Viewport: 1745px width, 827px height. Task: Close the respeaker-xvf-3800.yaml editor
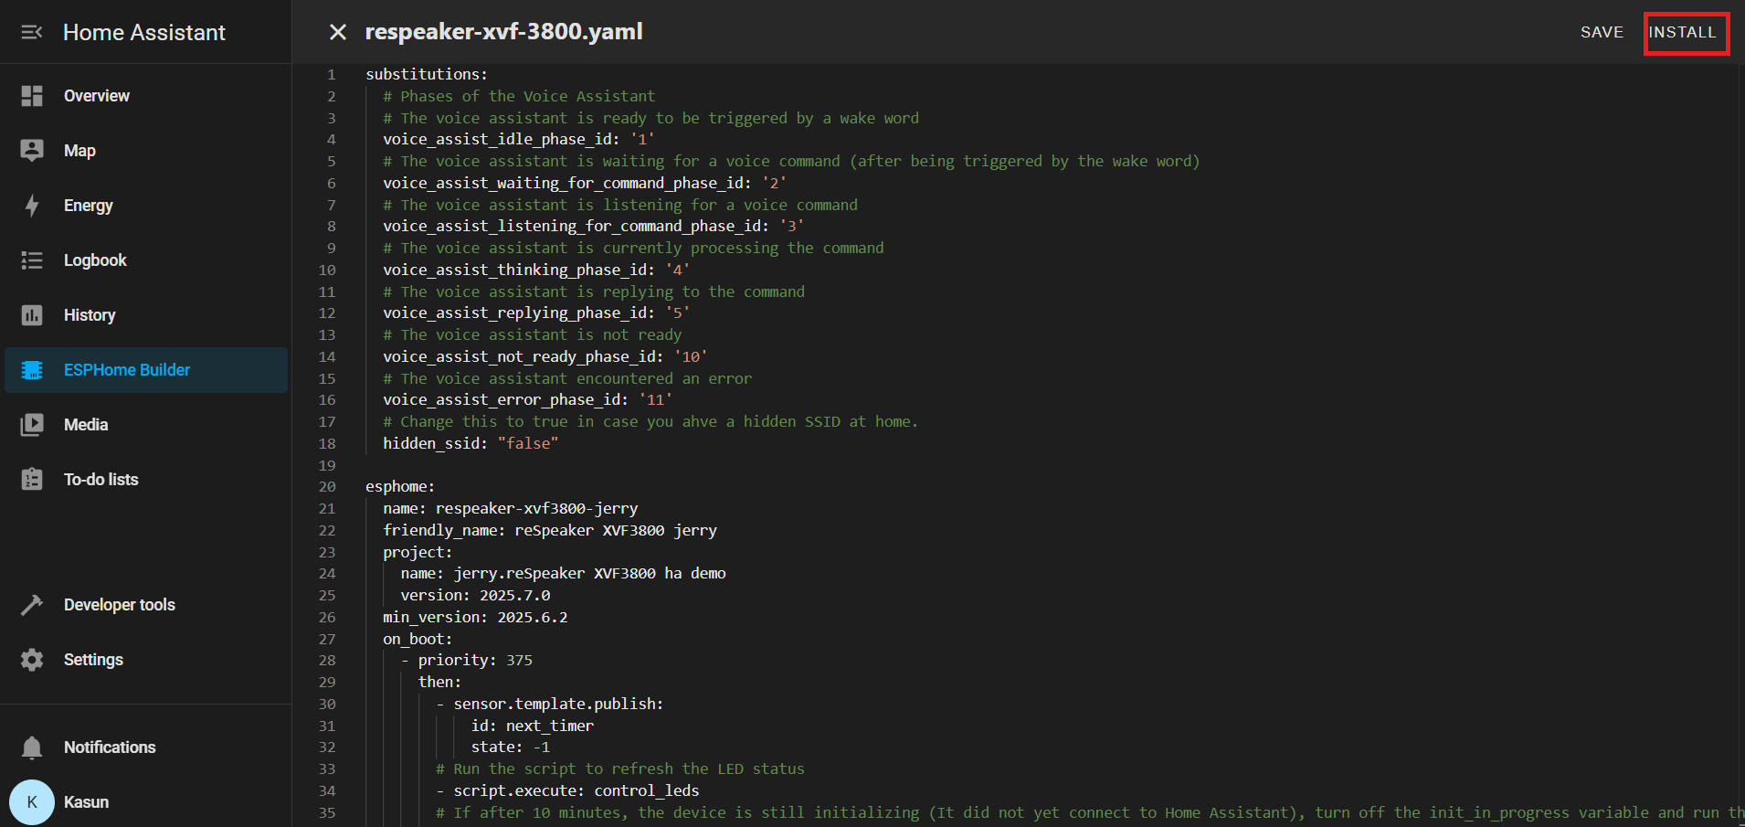point(338,32)
